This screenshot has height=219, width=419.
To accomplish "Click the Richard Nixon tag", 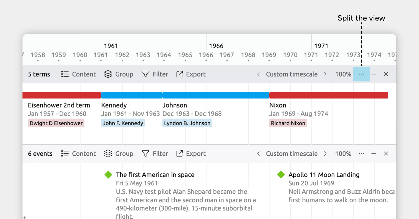I will pos(288,123).
